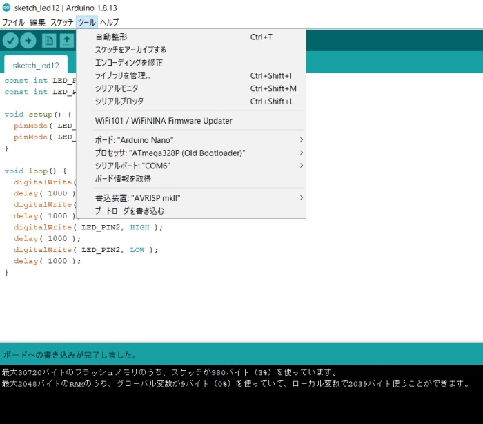The width and height of the screenshot is (483, 424).
Task: Click the Open sketch up-arrow icon
Action: (x=67, y=40)
